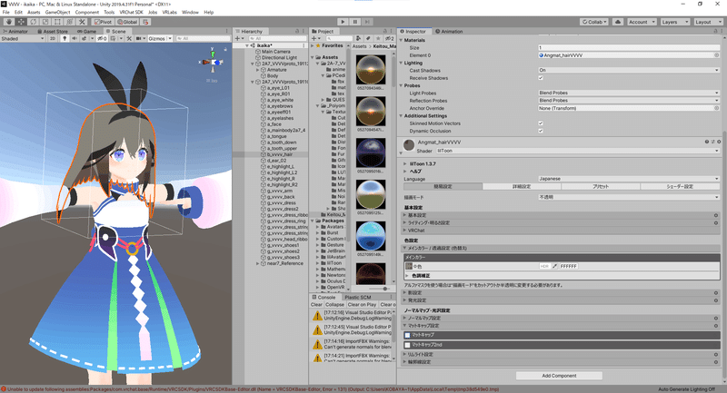Expand the near7_Reference object
Viewport: 727px width, 393px height.
pyautogui.click(x=258, y=263)
